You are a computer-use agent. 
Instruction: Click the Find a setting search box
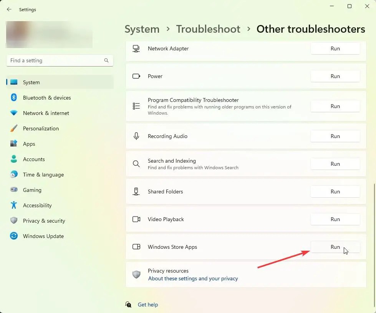click(x=60, y=60)
